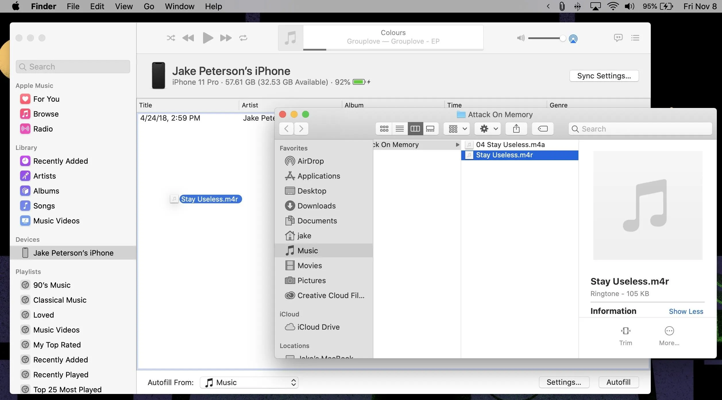Go back in Finder window

[286, 129]
